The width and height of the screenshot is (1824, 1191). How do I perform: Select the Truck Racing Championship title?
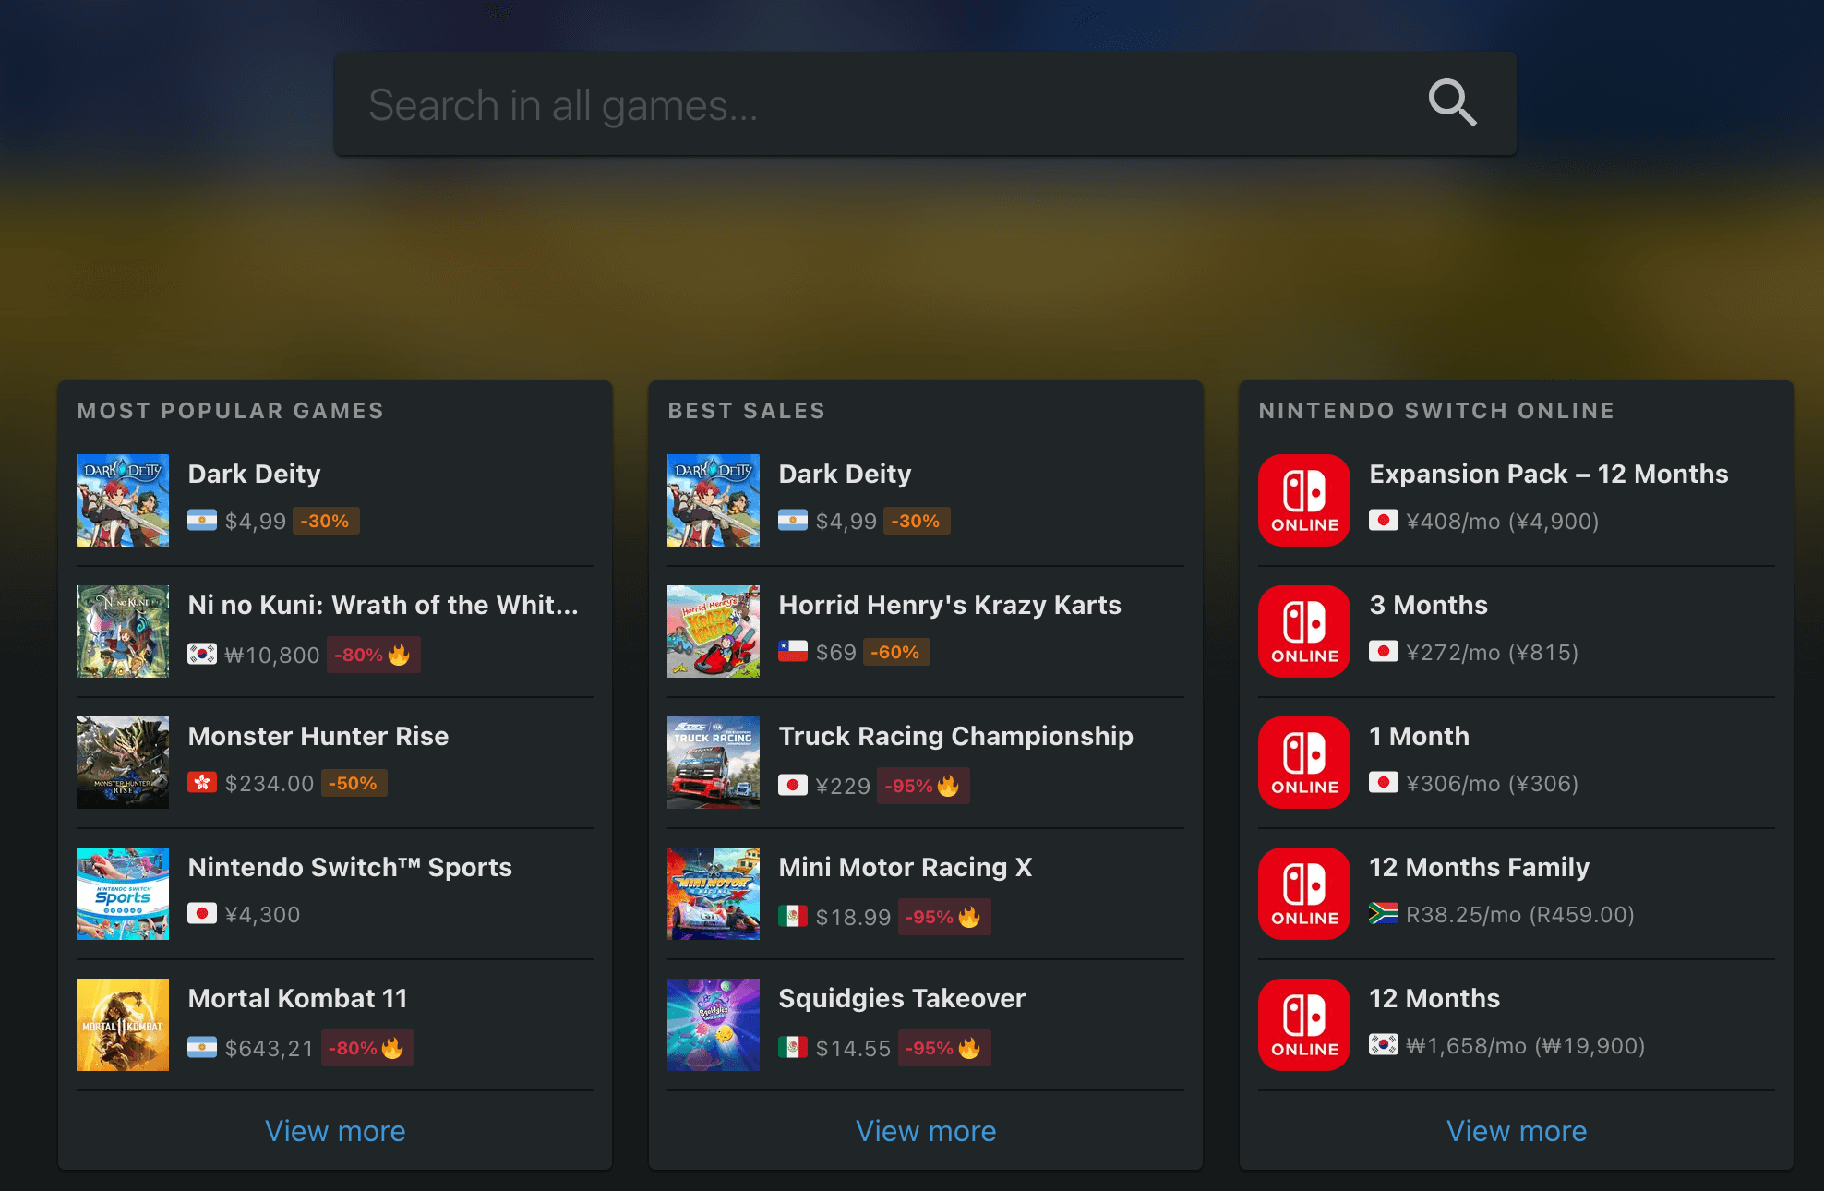(x=955, y=736)
